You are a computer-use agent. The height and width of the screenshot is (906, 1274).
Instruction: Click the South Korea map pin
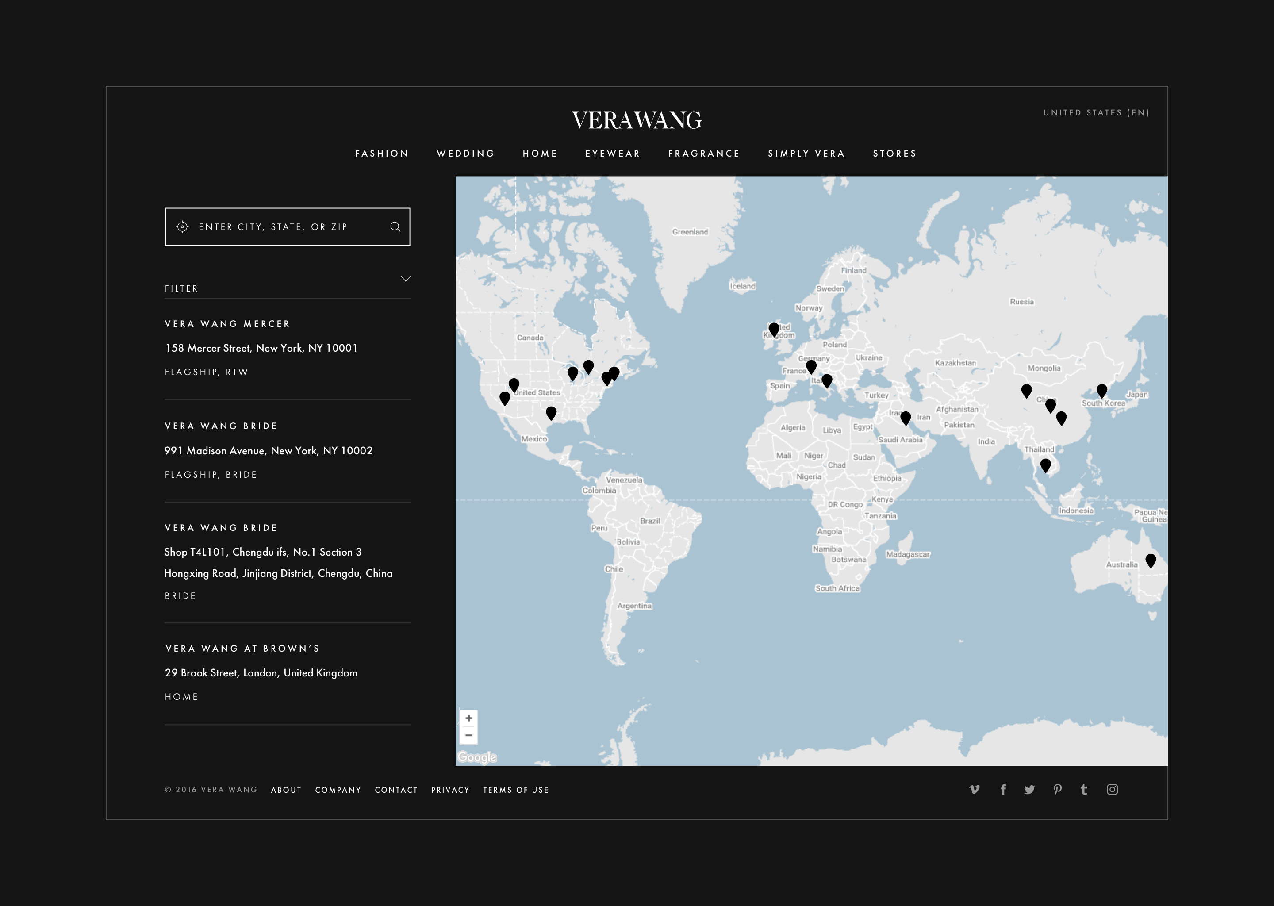(1101, 390)
